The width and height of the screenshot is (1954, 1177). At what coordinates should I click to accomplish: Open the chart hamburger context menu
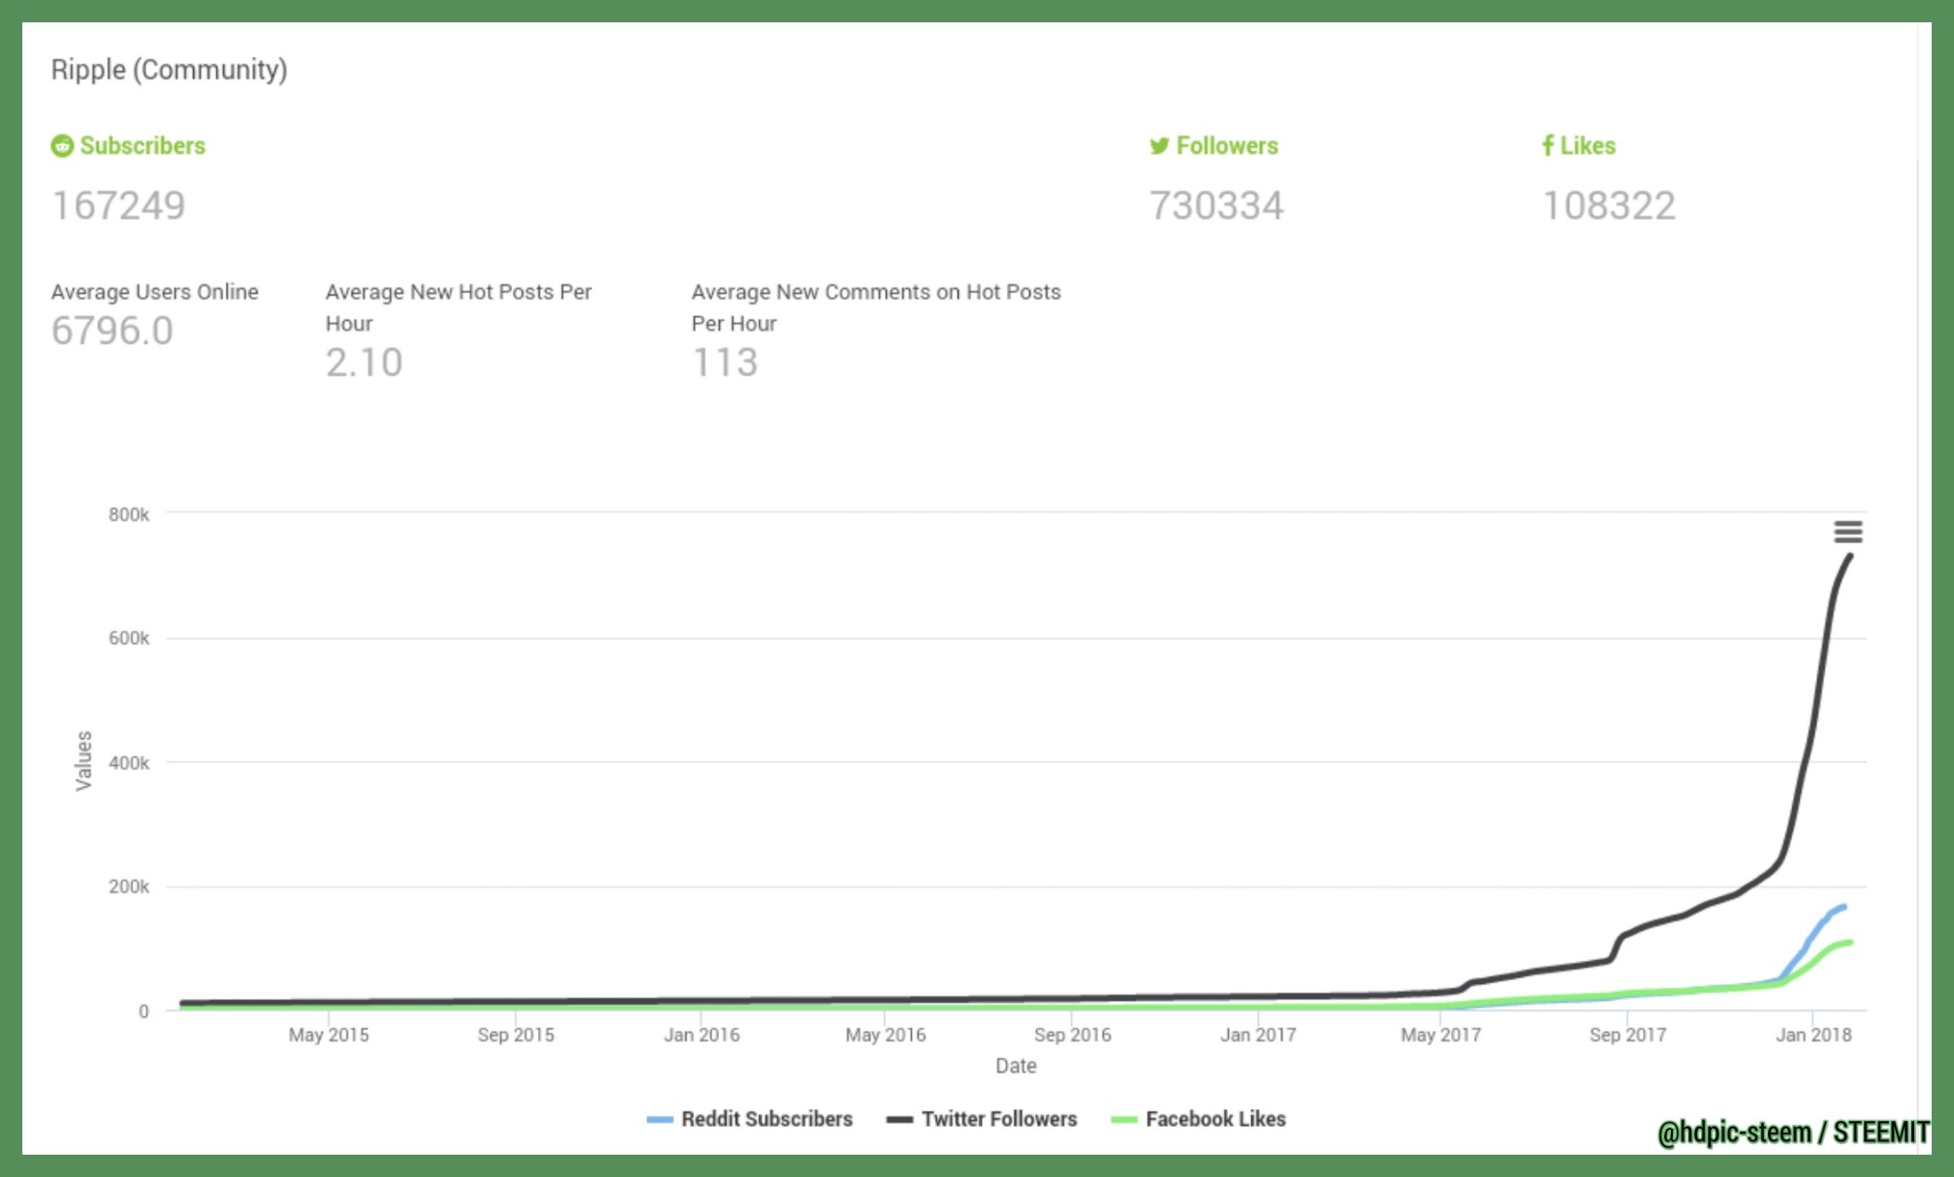coord(1847,532)
